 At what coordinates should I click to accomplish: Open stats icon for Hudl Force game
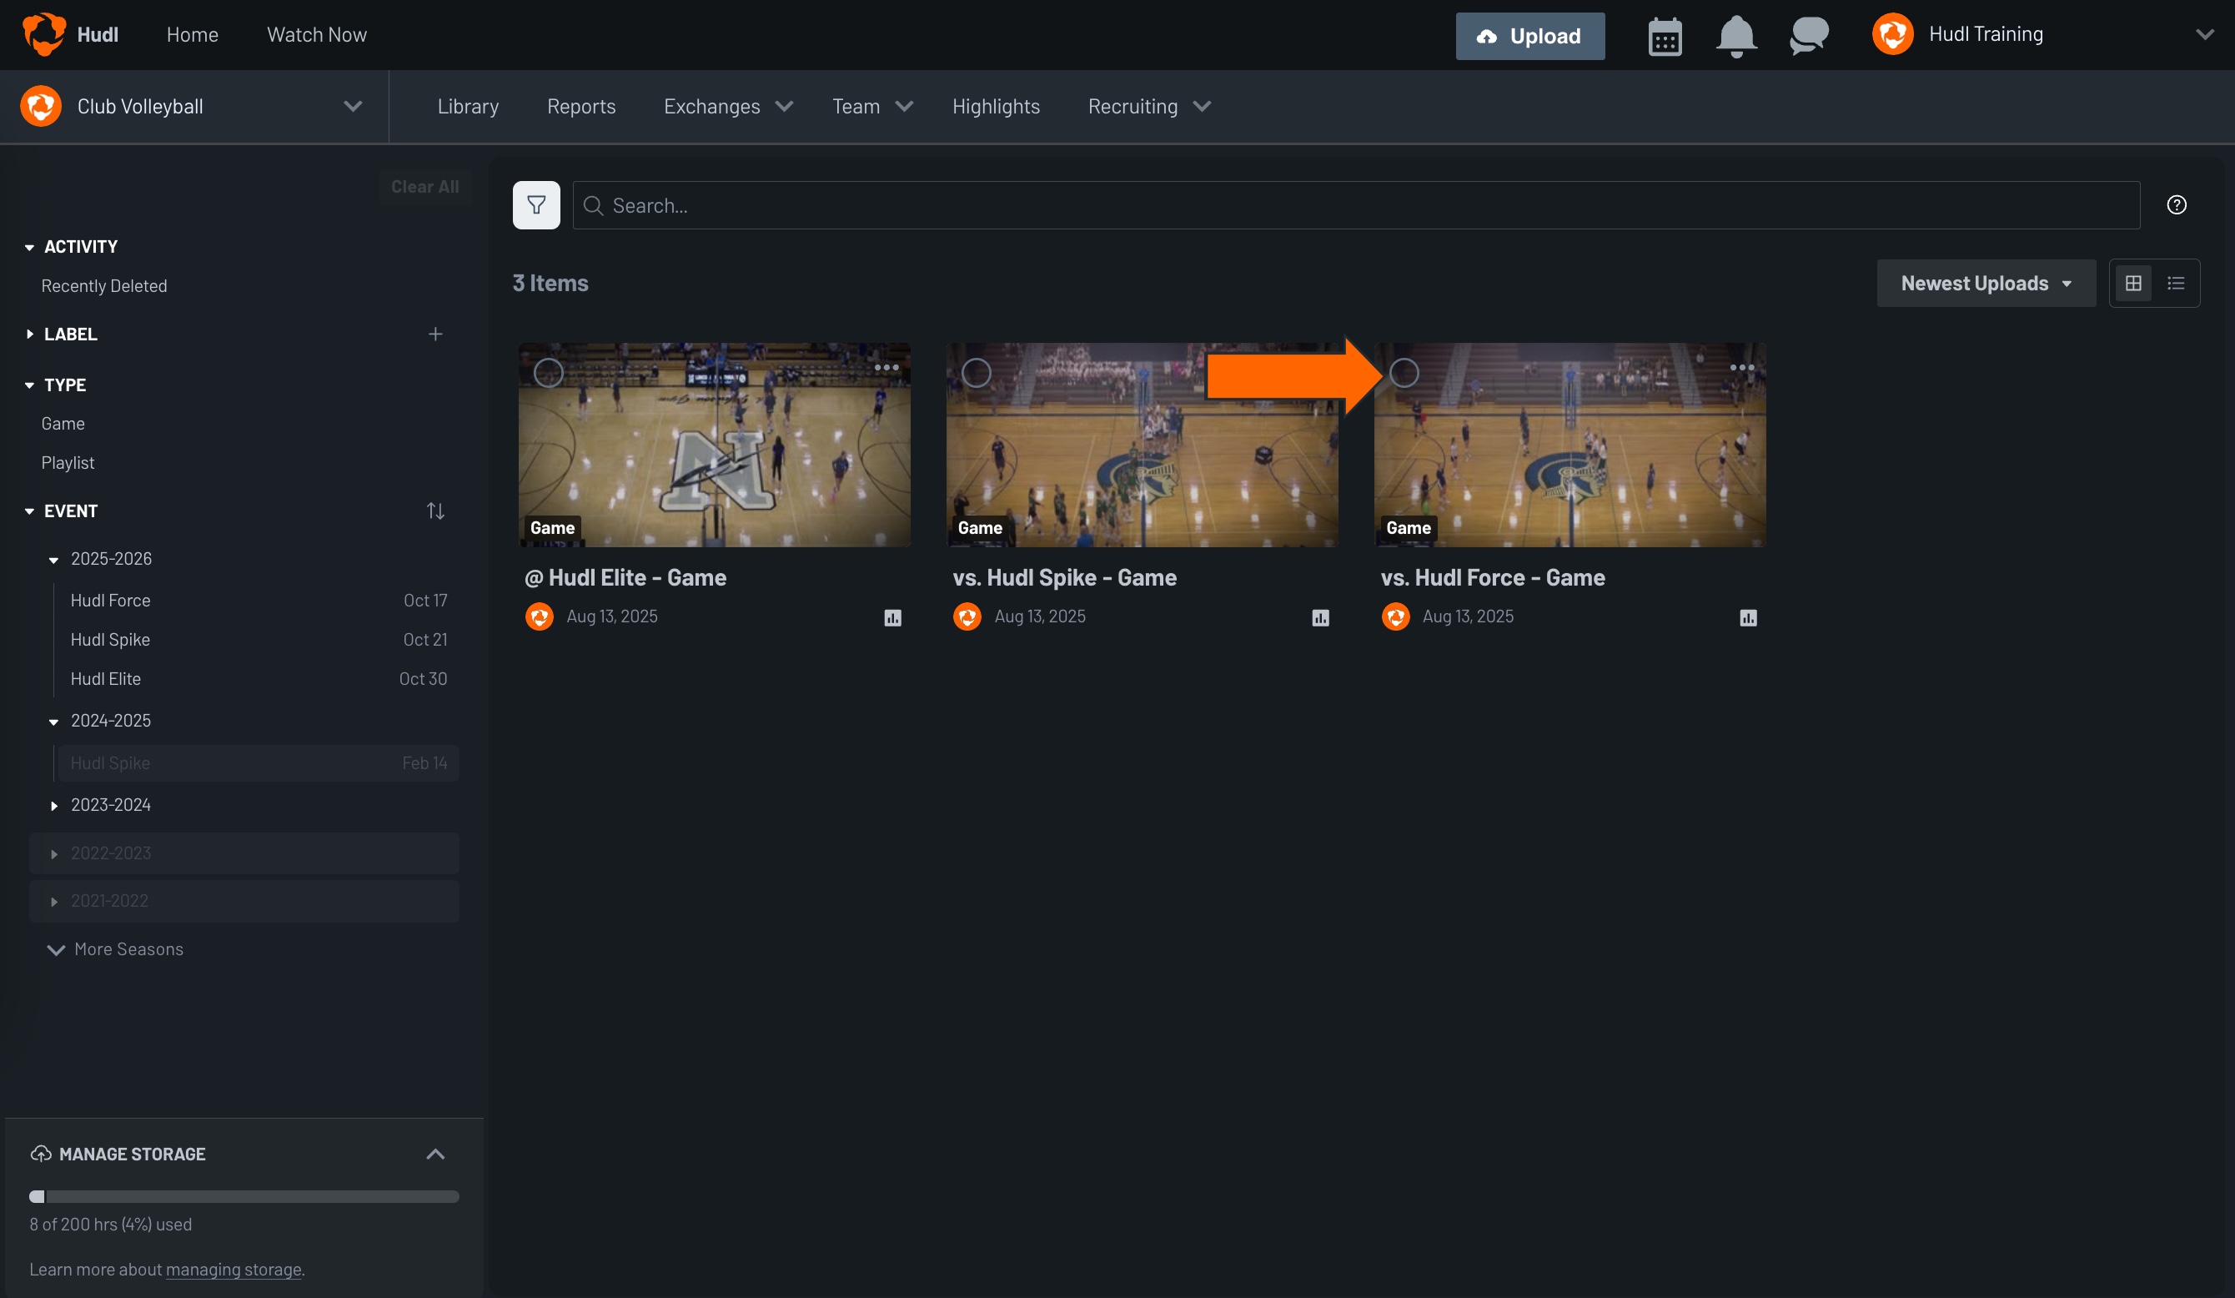[1748, 617]
